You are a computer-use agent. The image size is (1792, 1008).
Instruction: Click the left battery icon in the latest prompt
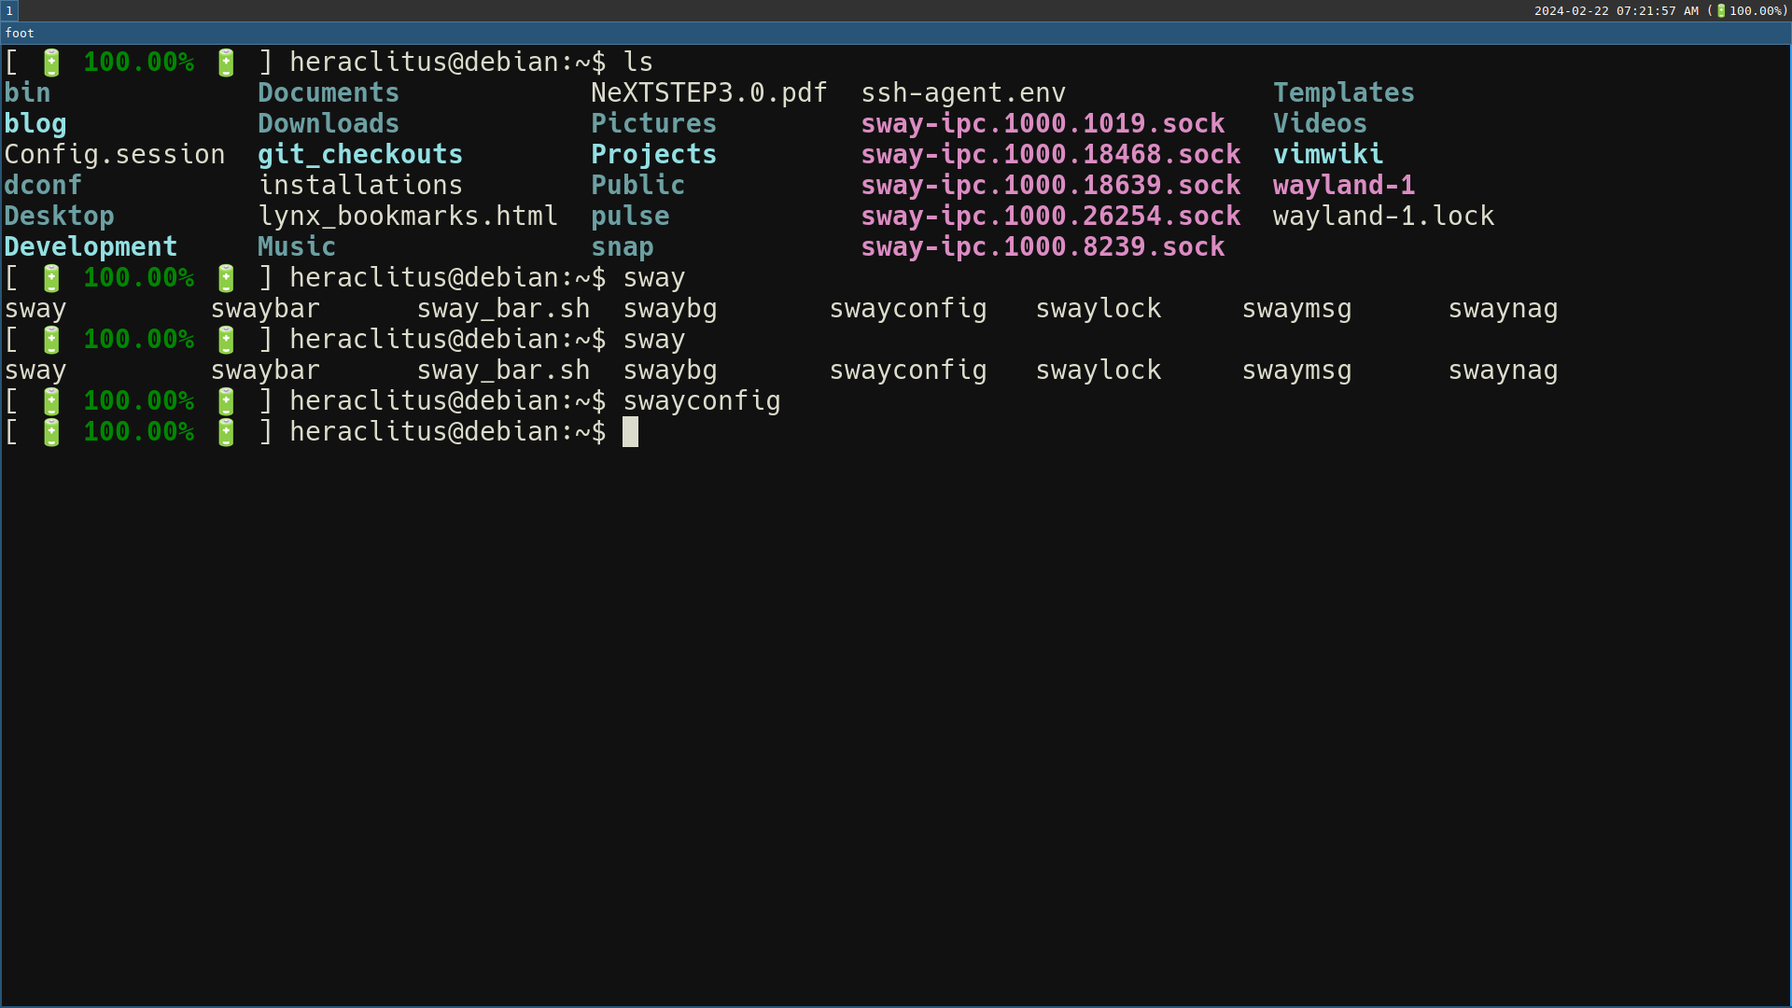click(50, 431)
